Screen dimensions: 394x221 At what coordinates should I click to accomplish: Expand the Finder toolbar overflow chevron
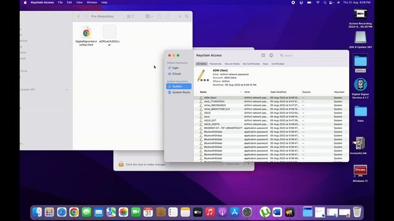pos(180,17)
